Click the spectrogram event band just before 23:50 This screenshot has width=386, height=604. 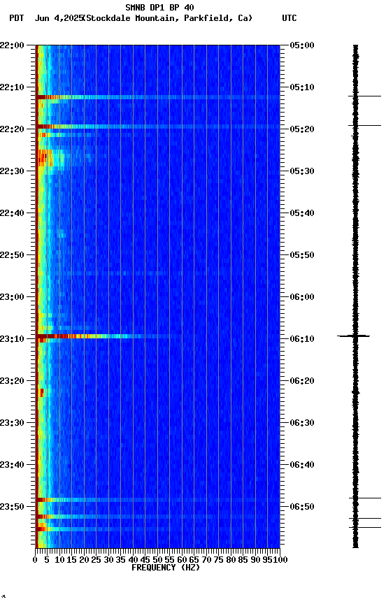[x=158, y=500]
